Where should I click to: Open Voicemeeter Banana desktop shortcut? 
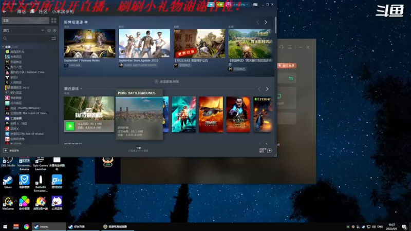pos(24,164)
